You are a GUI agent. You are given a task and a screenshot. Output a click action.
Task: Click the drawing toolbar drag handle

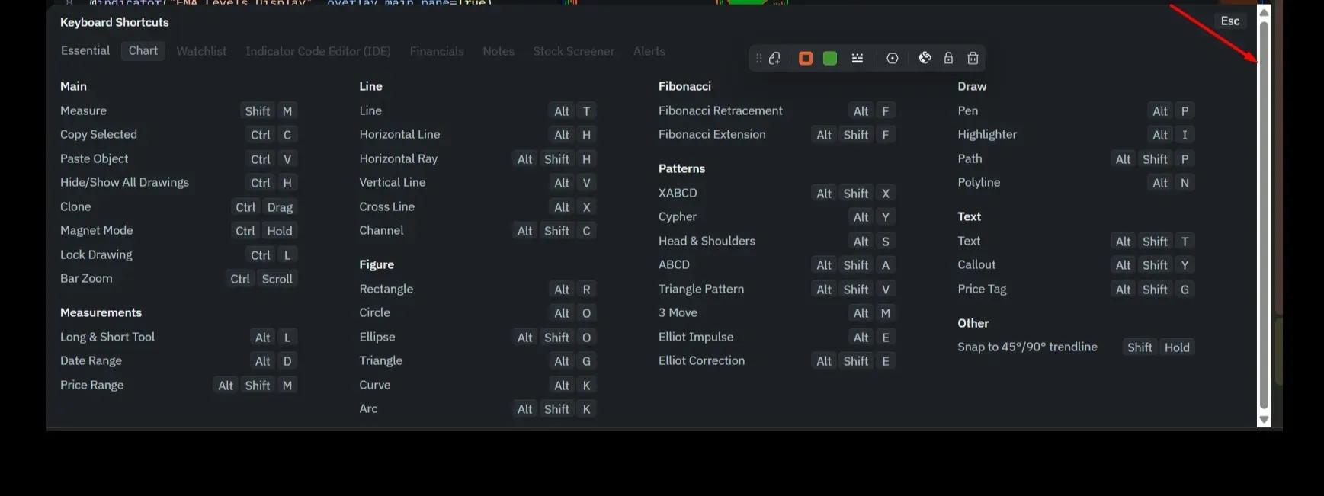[758, 59]
